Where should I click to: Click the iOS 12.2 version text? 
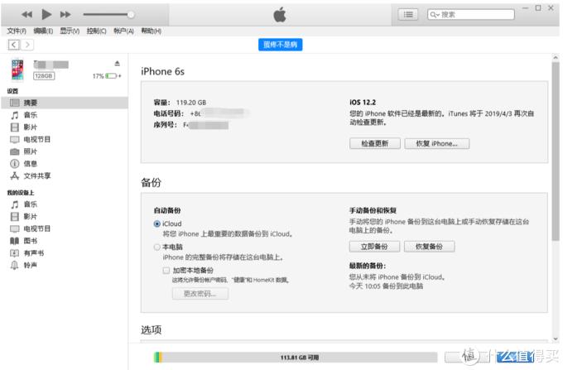[363, 103]
